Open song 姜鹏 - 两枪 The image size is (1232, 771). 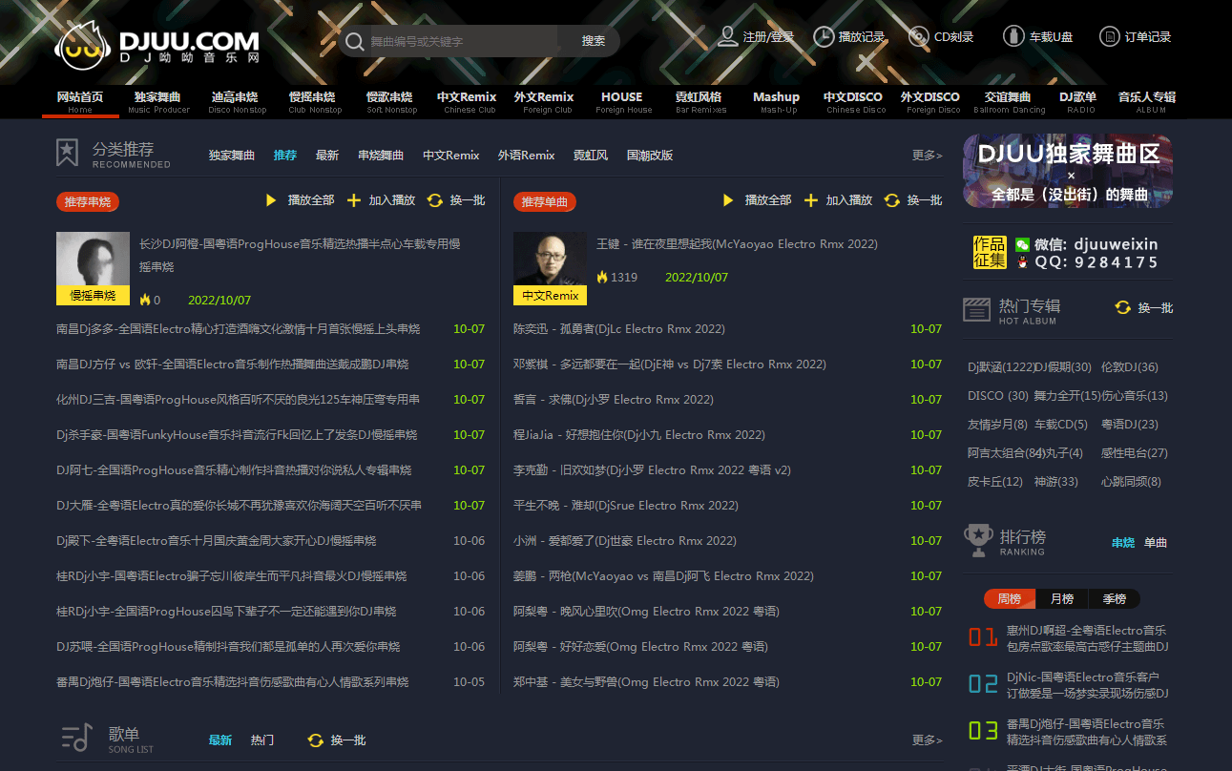pyautogui.click(x=663, y=576)
